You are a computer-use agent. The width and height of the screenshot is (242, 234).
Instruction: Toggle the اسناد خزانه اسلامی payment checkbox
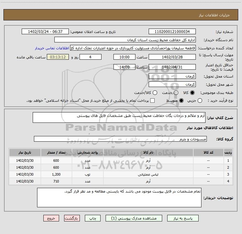[x=152, y=101]
